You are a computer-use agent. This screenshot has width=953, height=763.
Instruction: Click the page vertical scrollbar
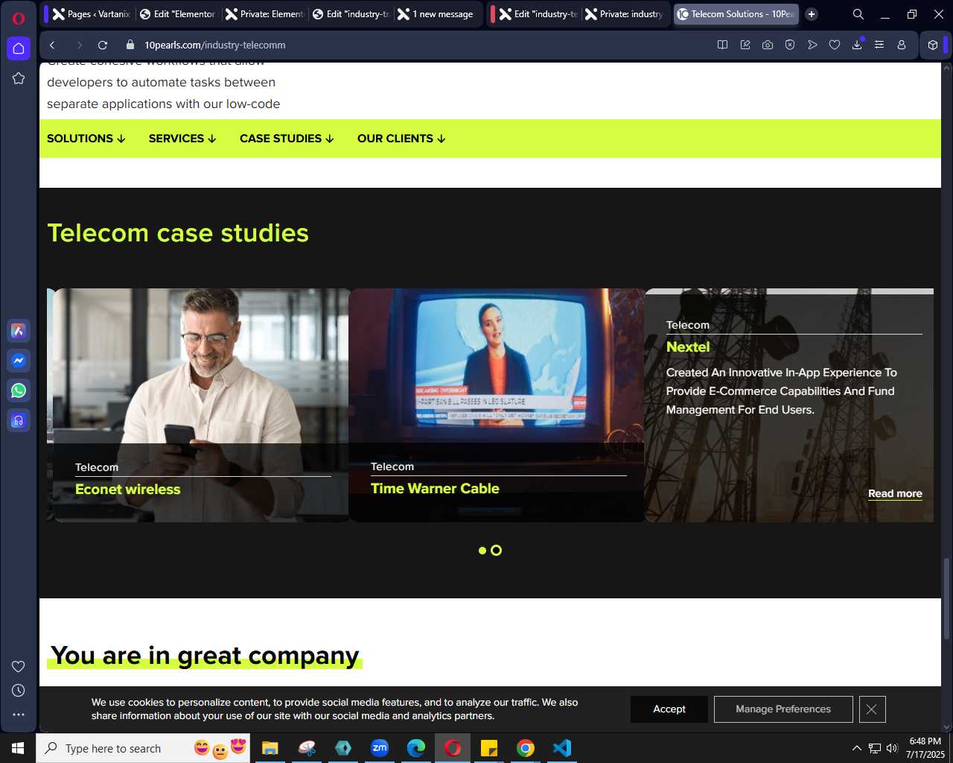pos(947,598)
